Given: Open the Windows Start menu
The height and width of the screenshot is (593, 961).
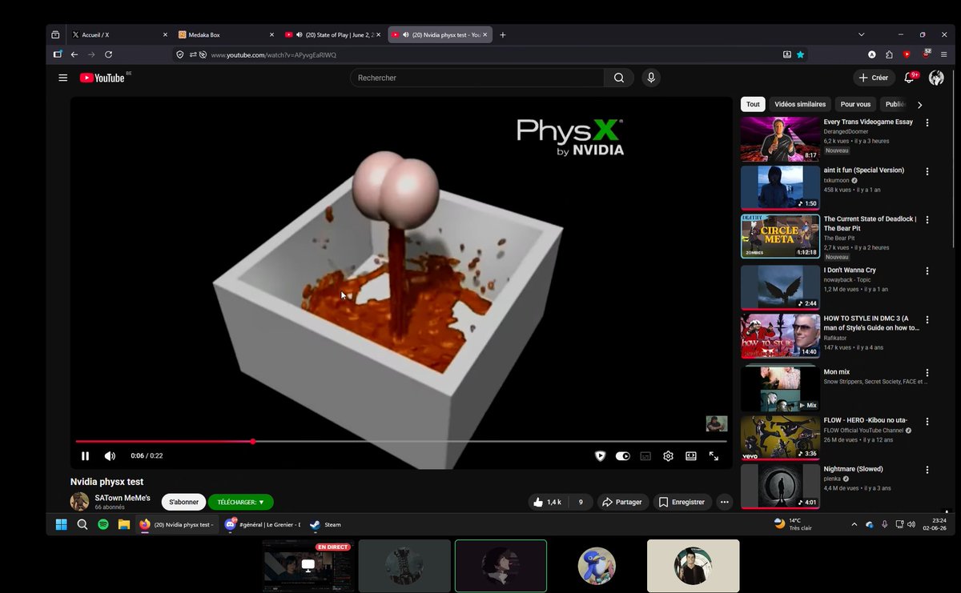Looking at the screenshot, I should (x=61, y=525).
